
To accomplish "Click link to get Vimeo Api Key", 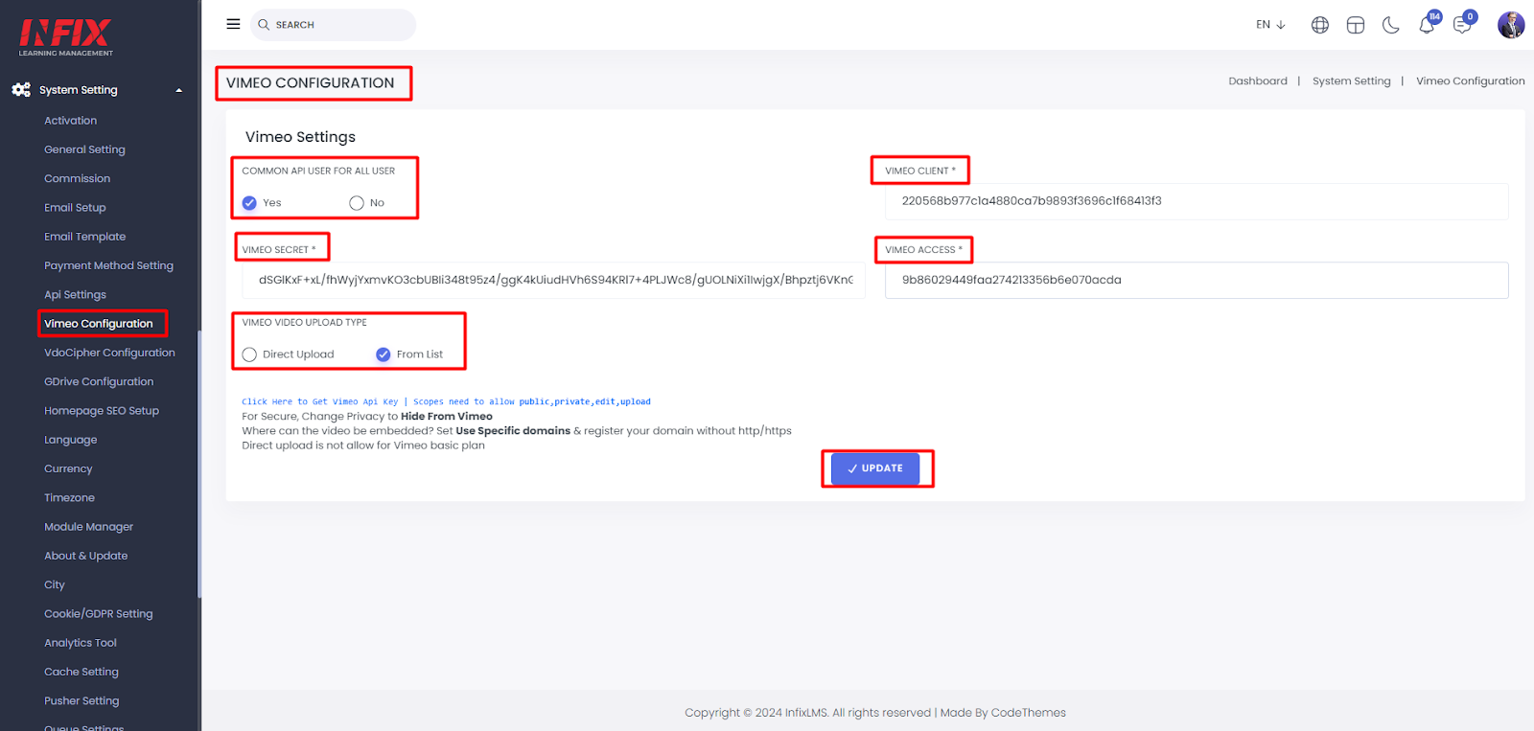I will pyautogui.click(x=319, y=402).
